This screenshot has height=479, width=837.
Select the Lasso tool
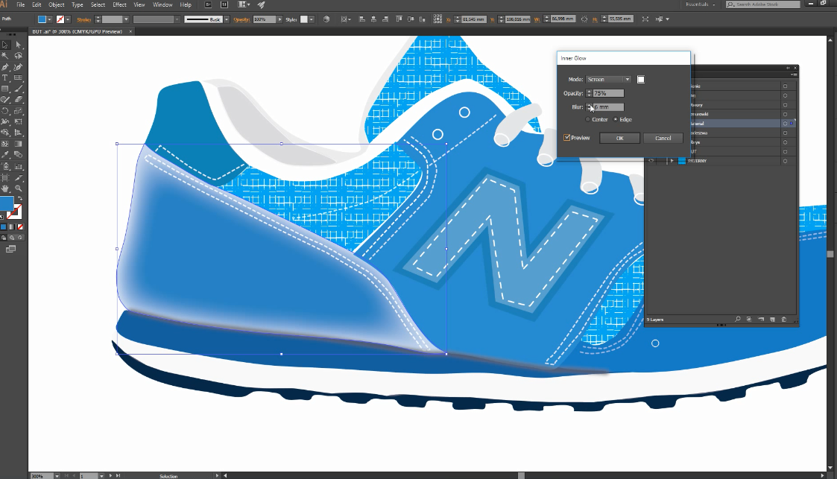[18, 56]
